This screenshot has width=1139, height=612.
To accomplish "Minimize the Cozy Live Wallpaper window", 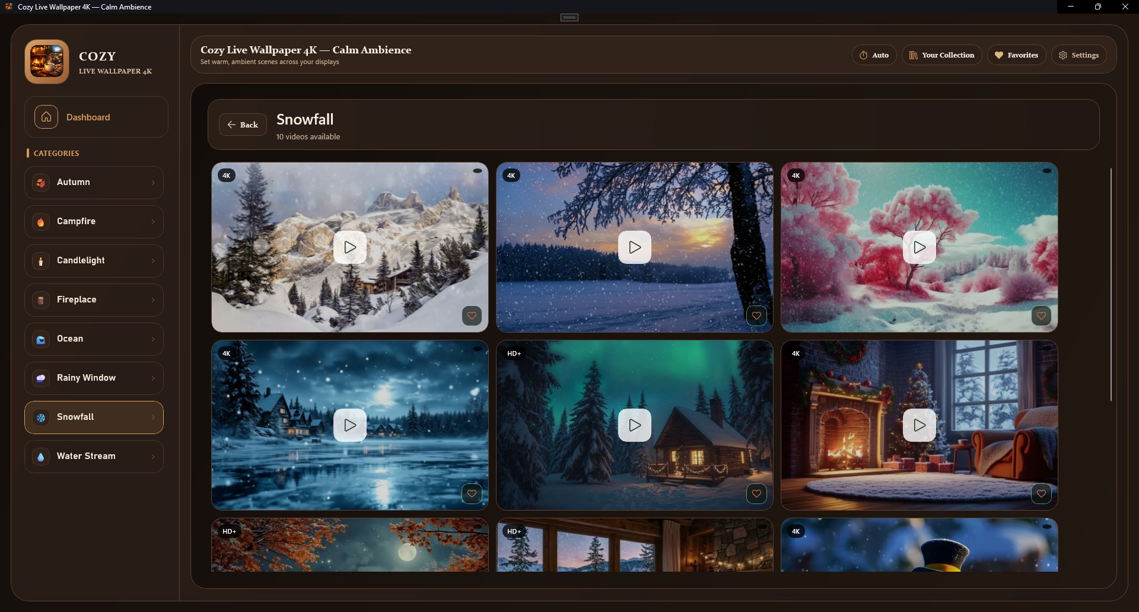I will click(x=1071, y=7).
